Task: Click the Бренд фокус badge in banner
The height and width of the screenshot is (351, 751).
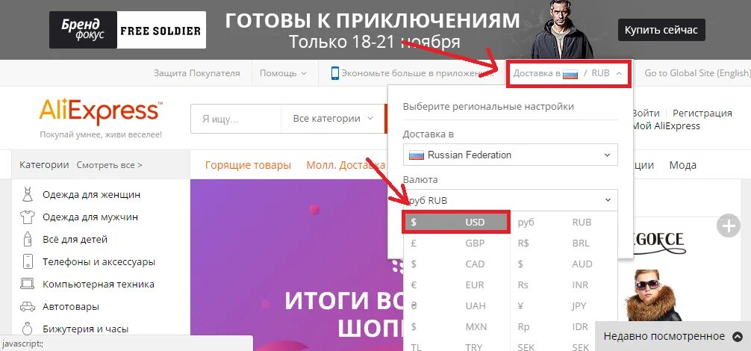Action: pyautogui.click(x=83, y=30)
